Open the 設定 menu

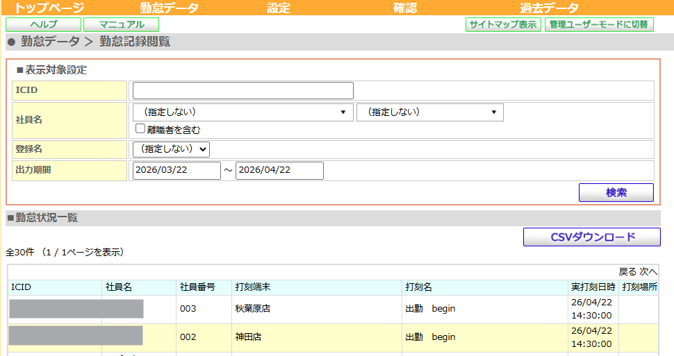(279, 8)
